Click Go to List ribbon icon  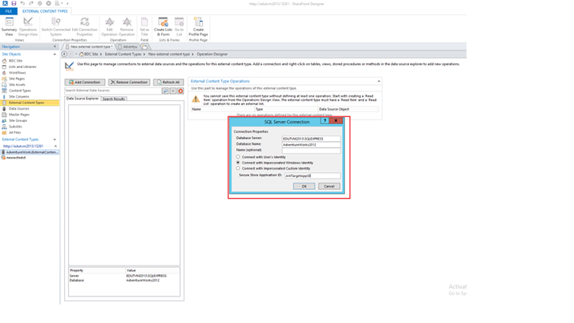point(179,26)
